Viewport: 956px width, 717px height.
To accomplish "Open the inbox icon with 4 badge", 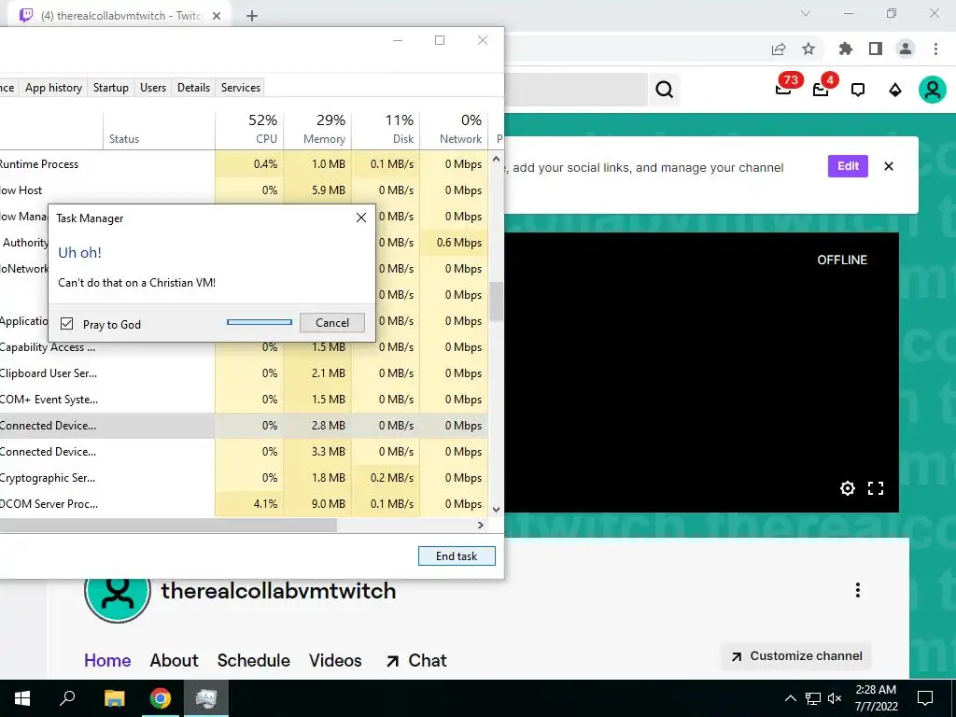I will click(x=822, y=89).
